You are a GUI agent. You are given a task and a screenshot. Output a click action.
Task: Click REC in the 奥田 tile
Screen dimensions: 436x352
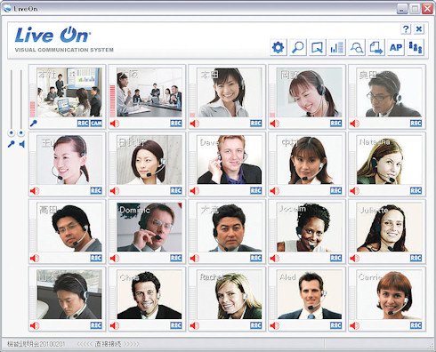pyautogui.click(x=416, y=124)
